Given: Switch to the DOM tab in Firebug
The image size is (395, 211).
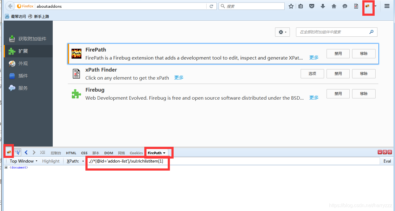Looking at the screenshot, I should tap(109, 153).
